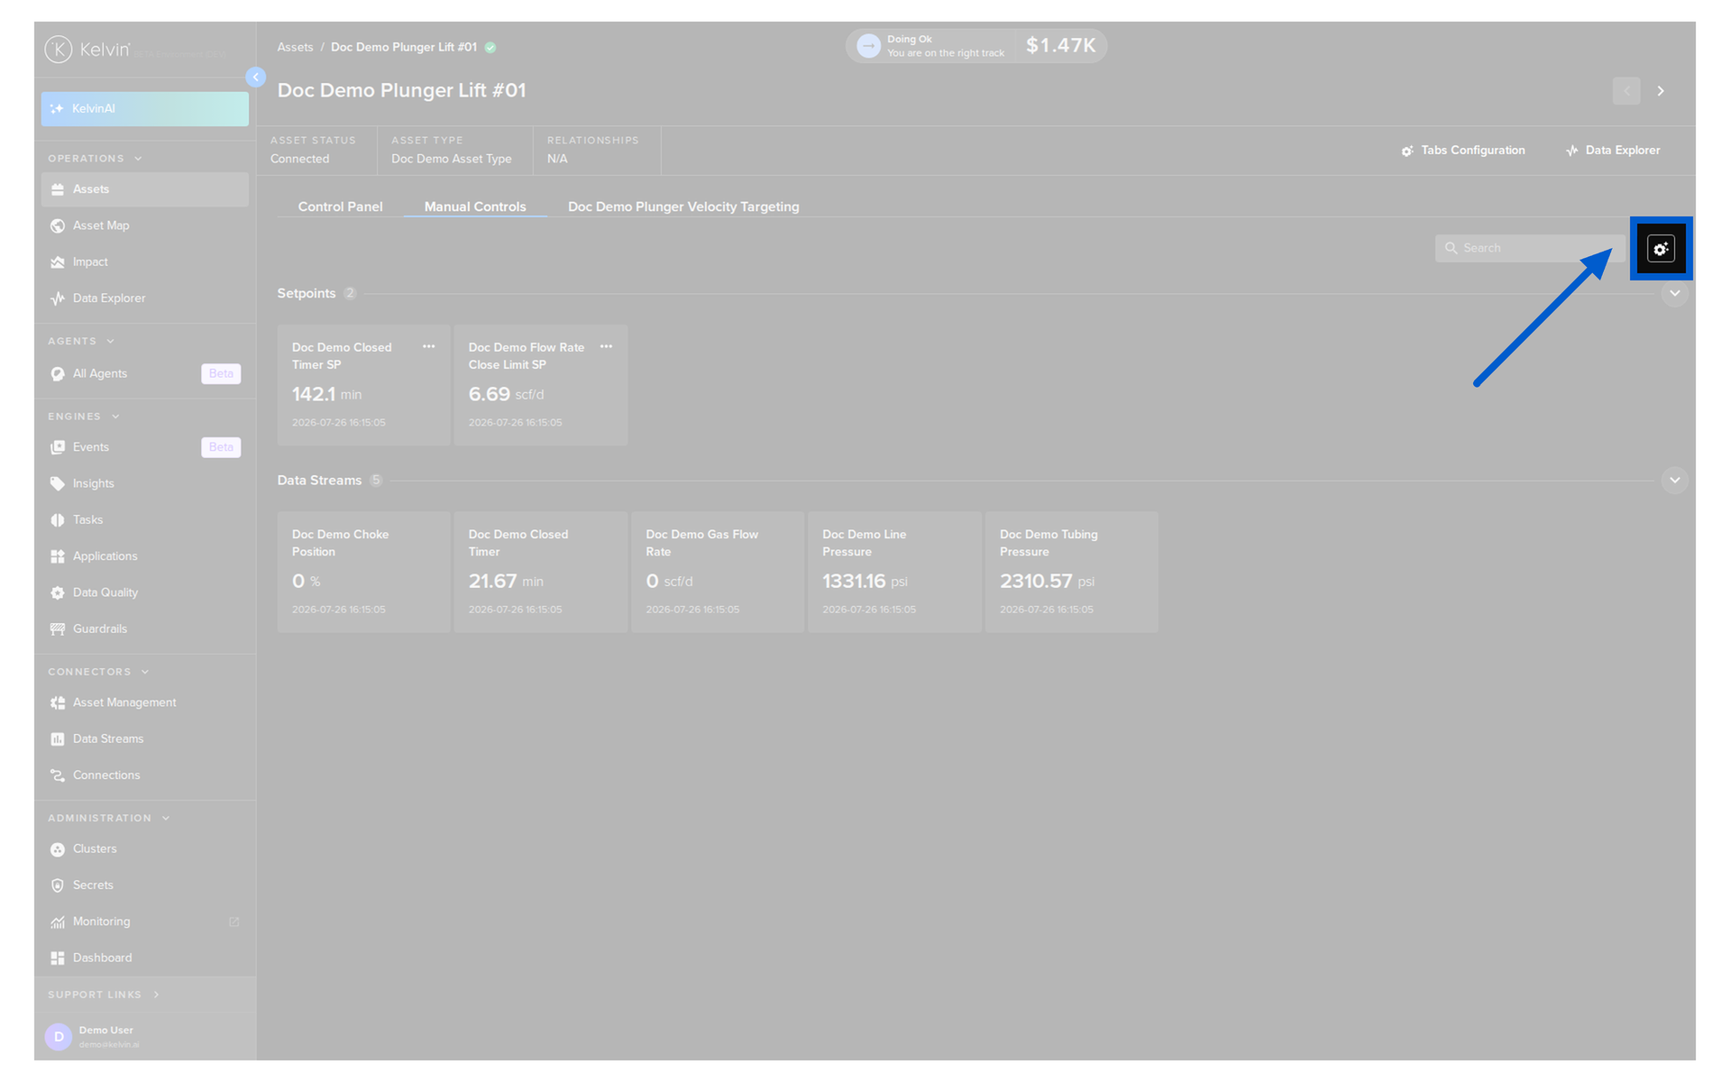Open Guardrails page
Image resolution: width=1731 pixels, height=1082 pixels.
(144, 629)
